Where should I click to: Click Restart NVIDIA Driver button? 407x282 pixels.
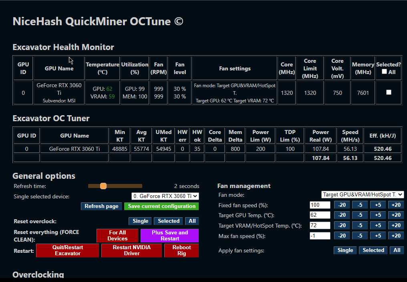coord(132,250)
